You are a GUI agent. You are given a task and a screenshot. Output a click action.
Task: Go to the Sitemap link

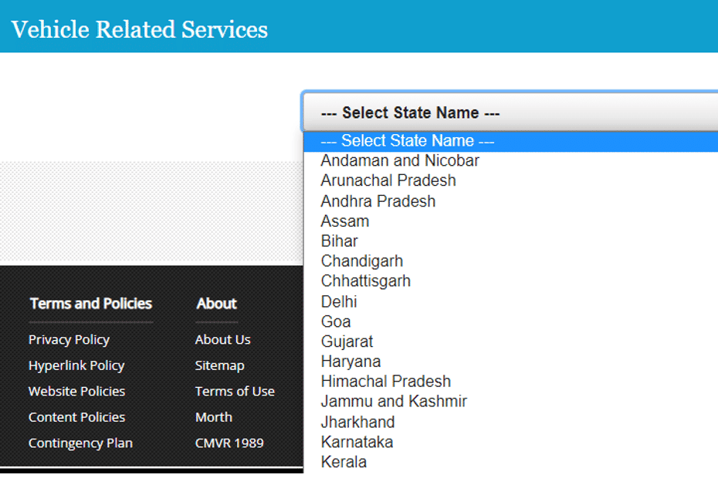click(220, 366)
